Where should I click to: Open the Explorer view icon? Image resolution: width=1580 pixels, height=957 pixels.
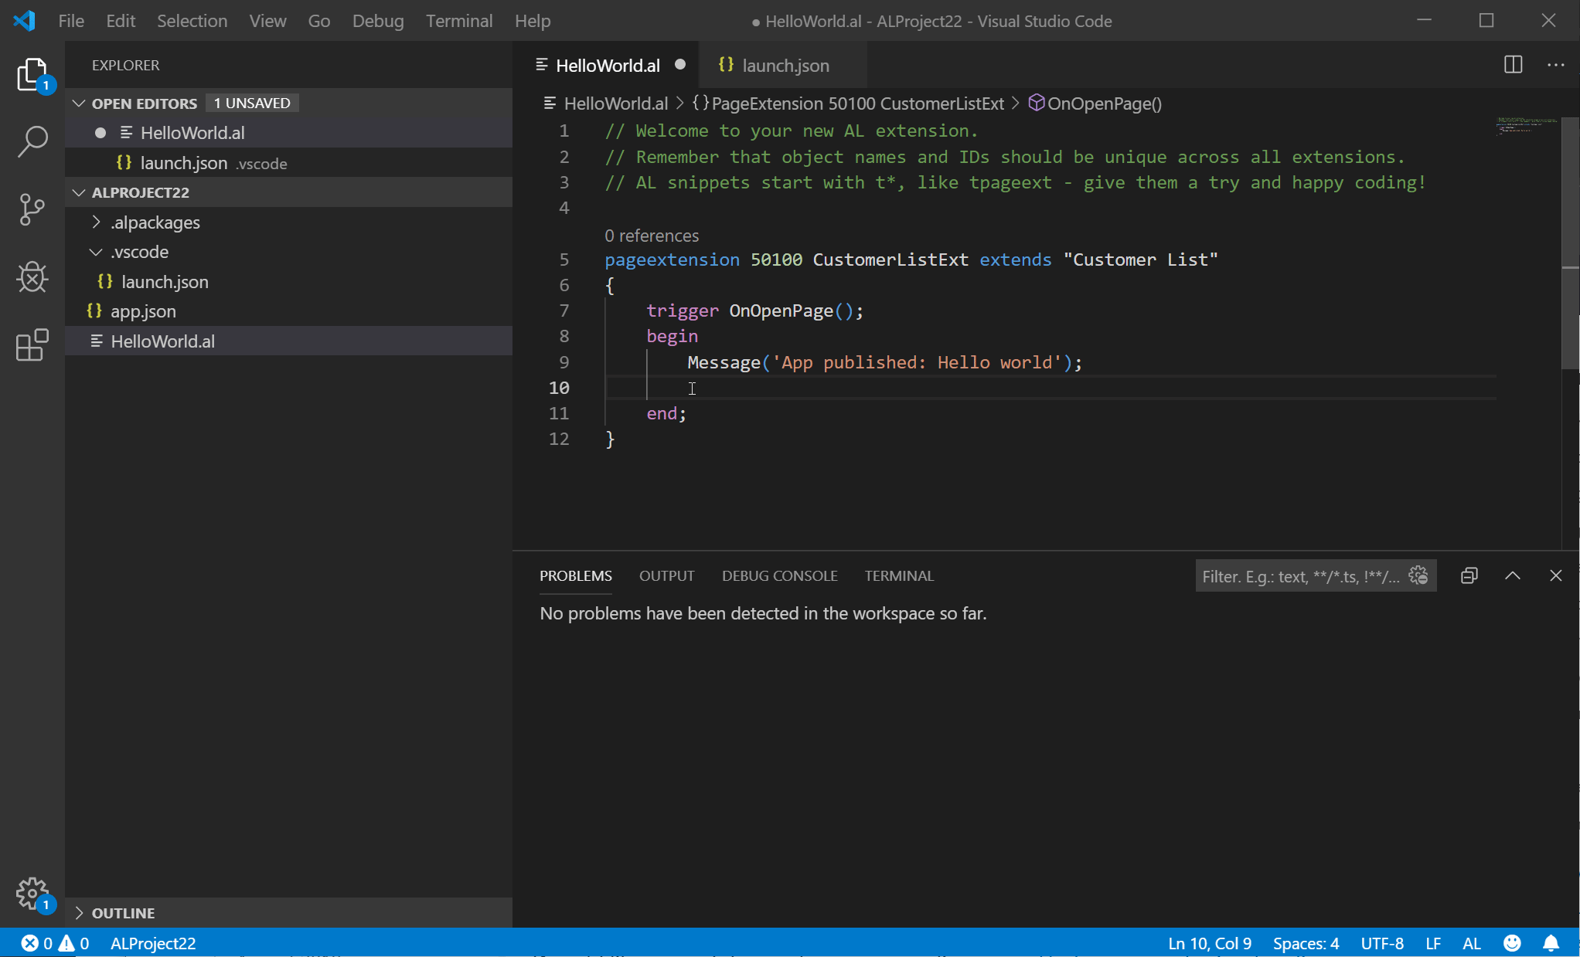click(32, 75)
